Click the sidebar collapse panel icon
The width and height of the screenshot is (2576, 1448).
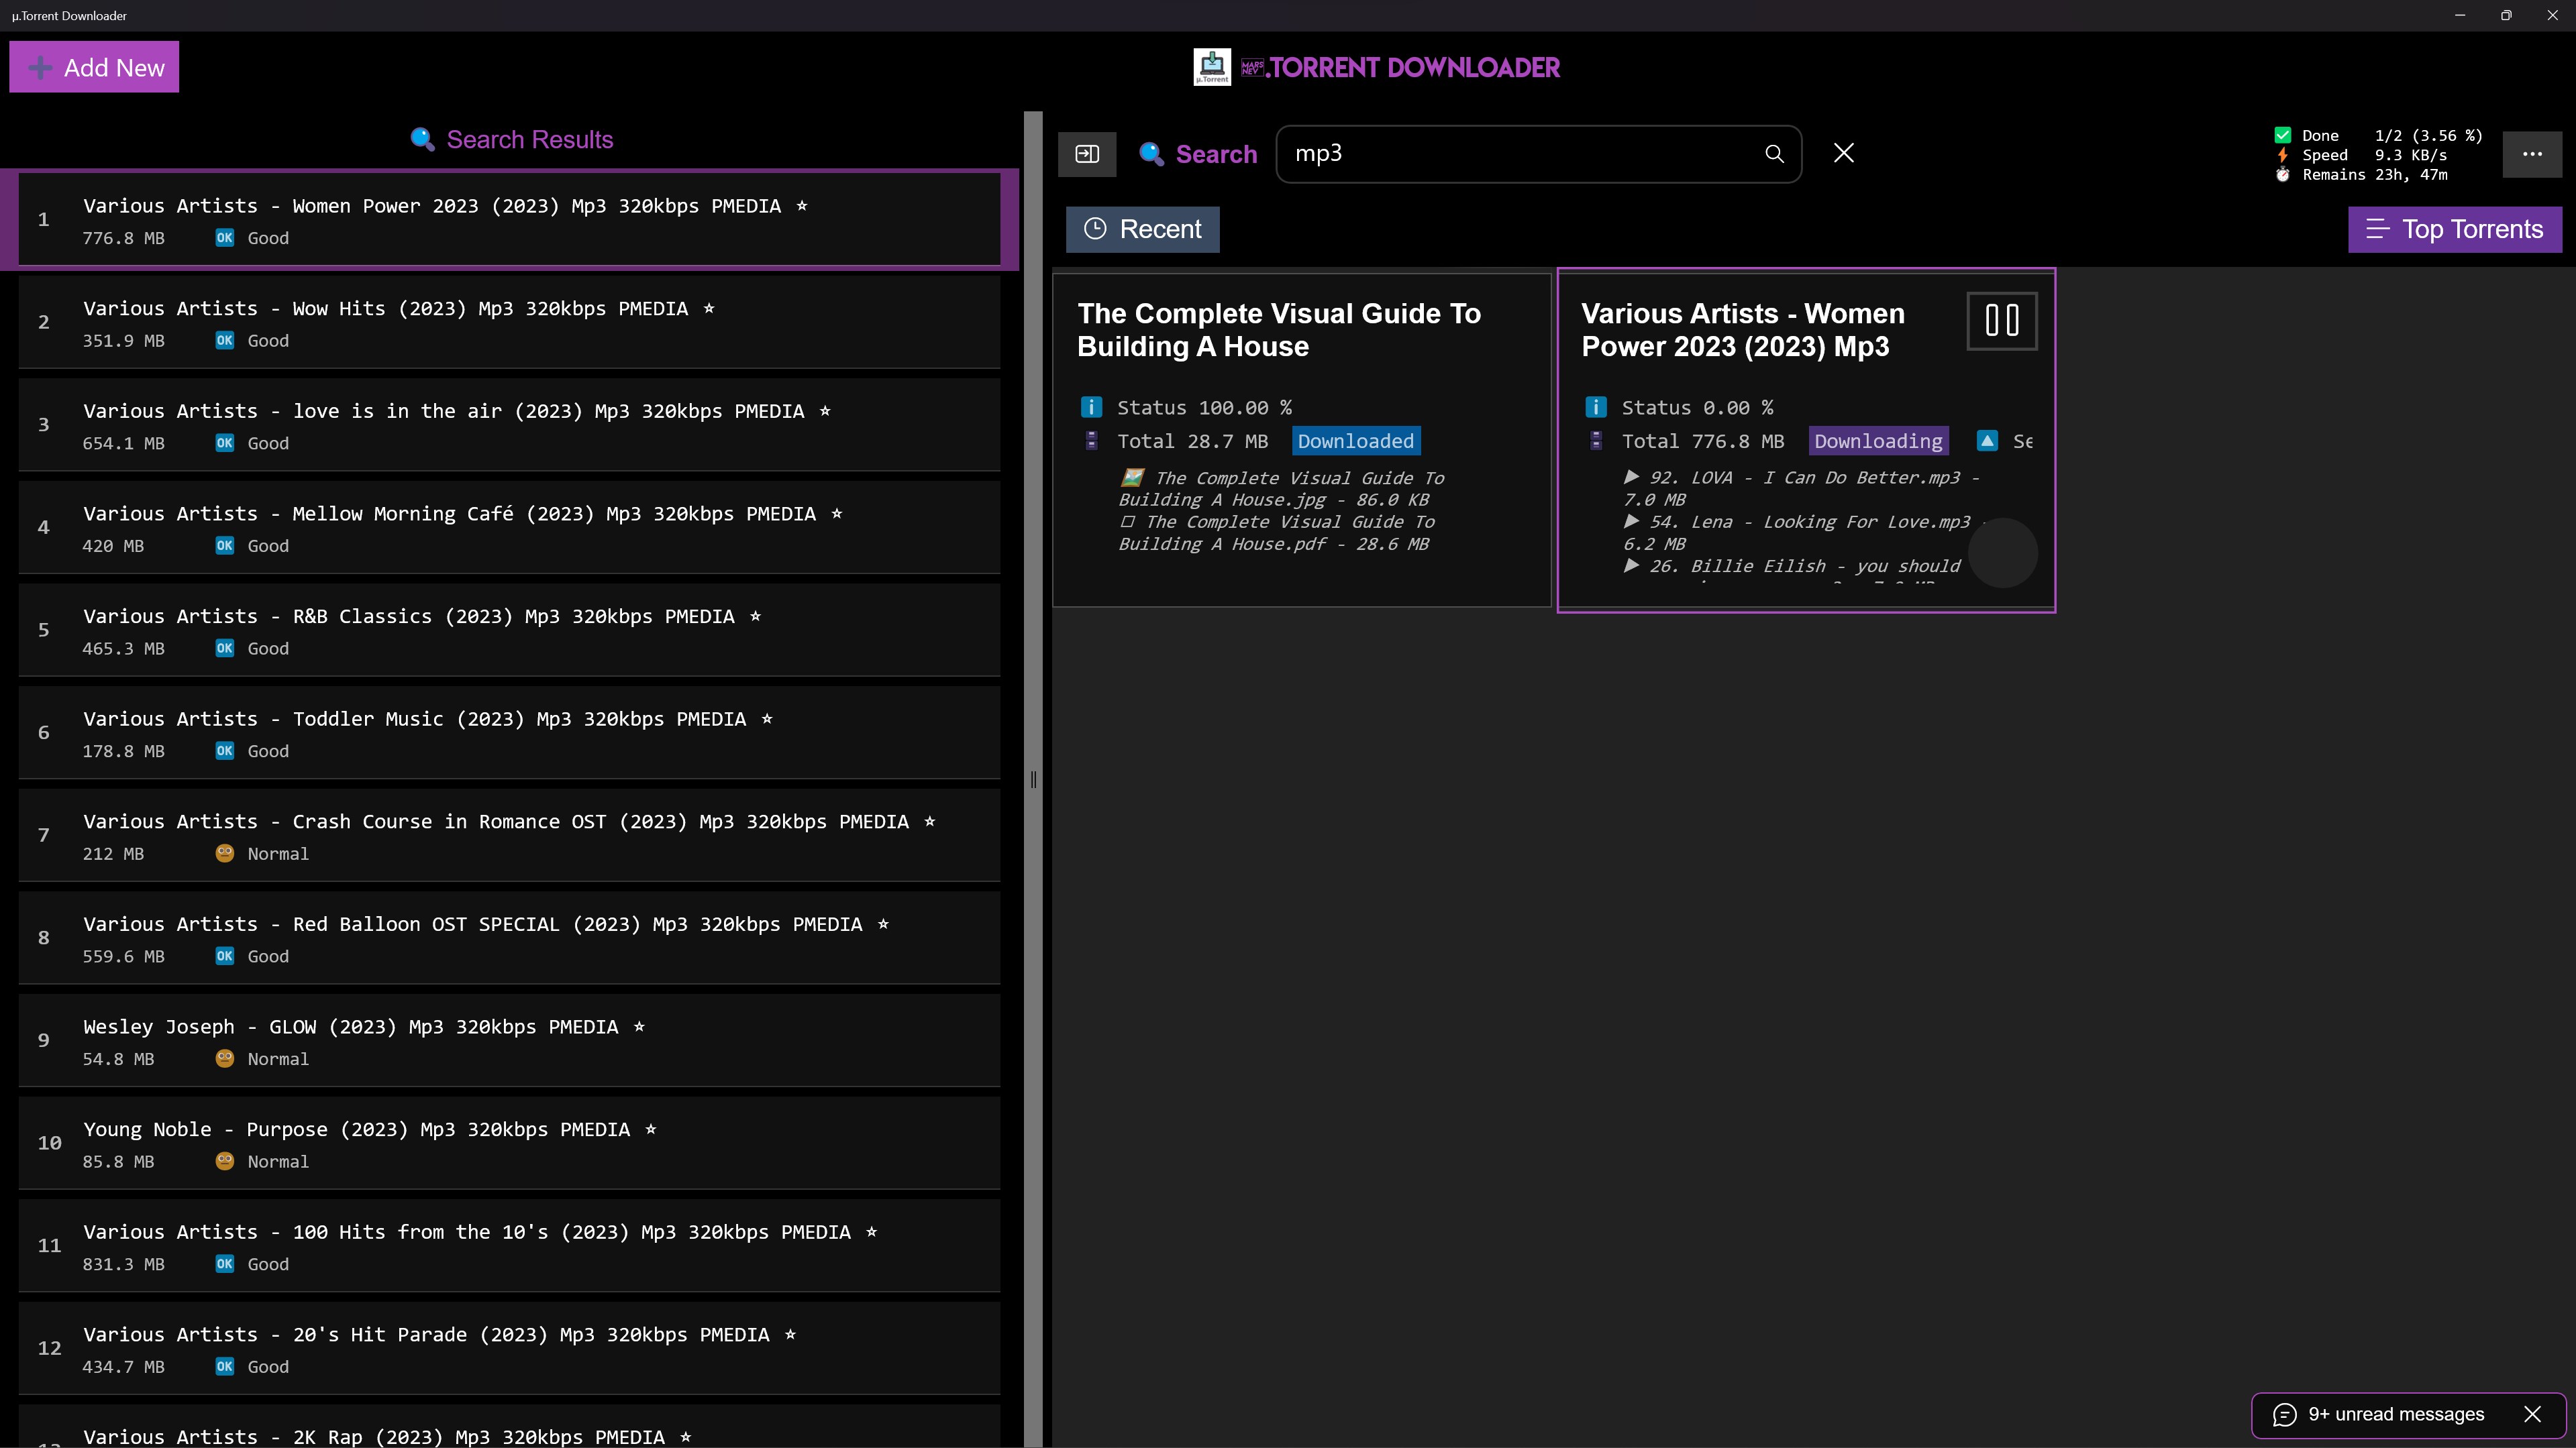pyautogui.click(x=1087, y=154)
